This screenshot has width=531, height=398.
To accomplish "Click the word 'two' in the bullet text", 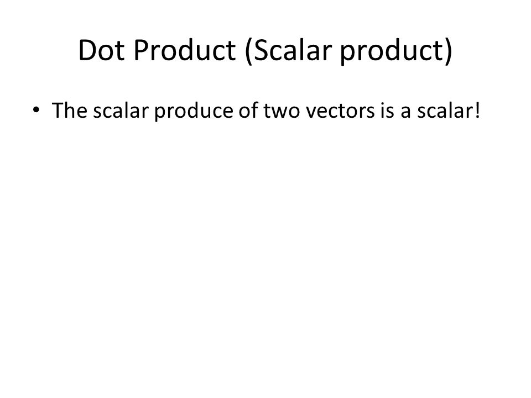I will click(282, 111).
